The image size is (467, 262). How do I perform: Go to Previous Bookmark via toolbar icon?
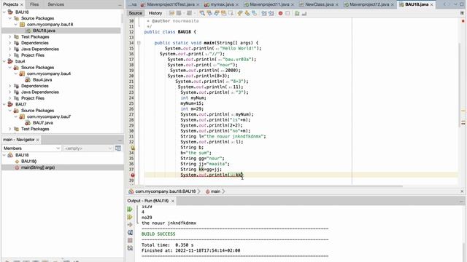[x=240, y=13]
